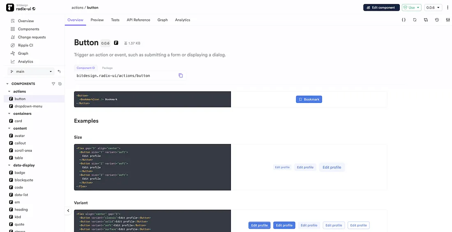Click the filter icon beside COMPONENTS
Screen dimensions: 452x232
[x=53, y=84]
